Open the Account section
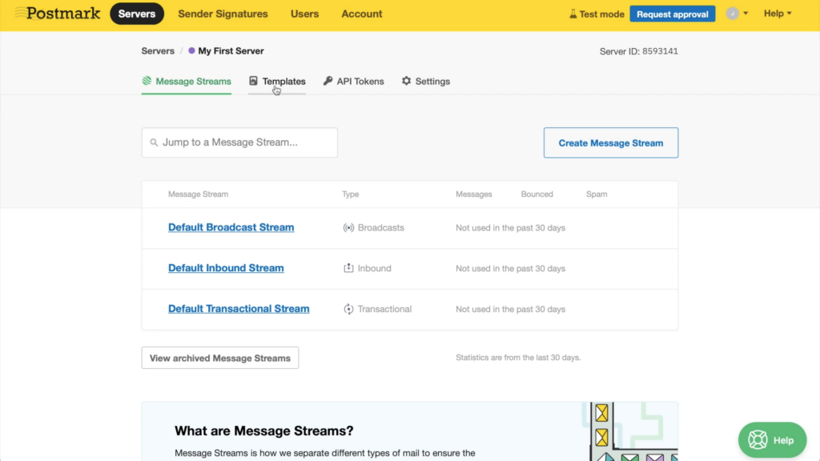820x461 pixels. (362, 14)
